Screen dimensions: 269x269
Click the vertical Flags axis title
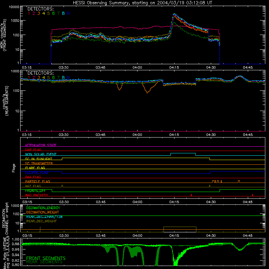tap(14, 168)
